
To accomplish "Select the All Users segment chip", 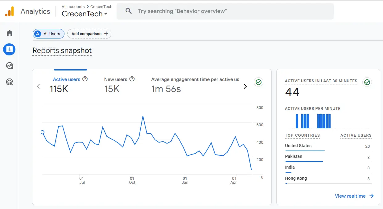I will (48, 34).
